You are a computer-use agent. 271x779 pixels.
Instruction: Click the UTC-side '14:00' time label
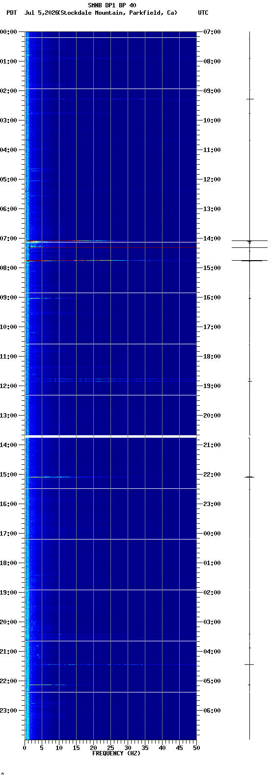(212, 239)
